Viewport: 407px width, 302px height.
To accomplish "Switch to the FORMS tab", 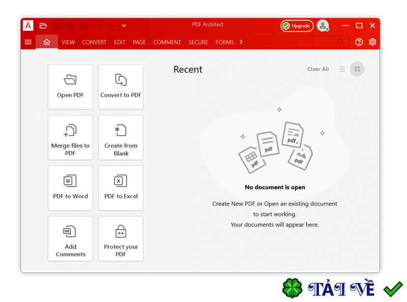I will (x=224, y=42).
